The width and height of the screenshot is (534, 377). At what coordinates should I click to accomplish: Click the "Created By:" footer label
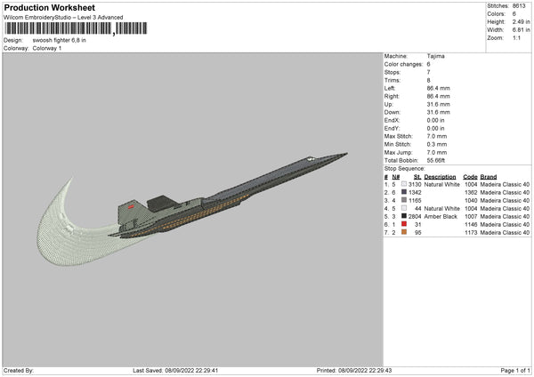pyautogui.click(x=19, y=371)
